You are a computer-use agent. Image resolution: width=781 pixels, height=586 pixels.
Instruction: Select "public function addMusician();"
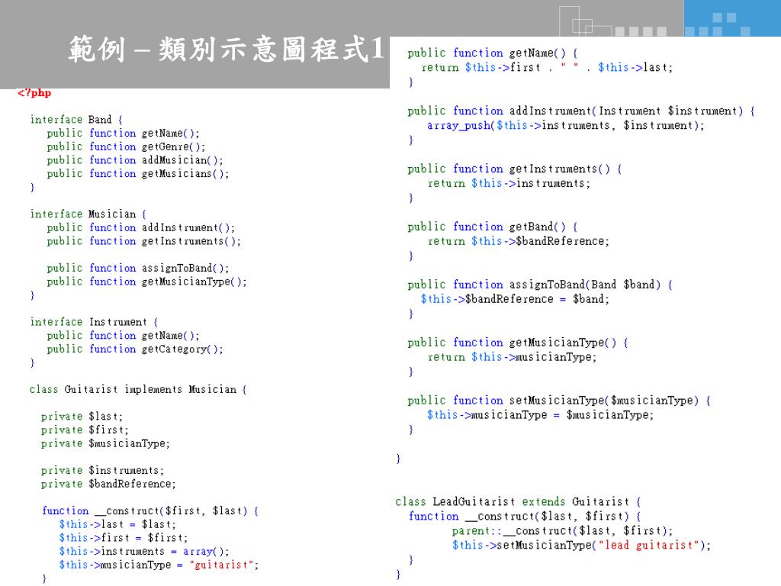point(135,160)
